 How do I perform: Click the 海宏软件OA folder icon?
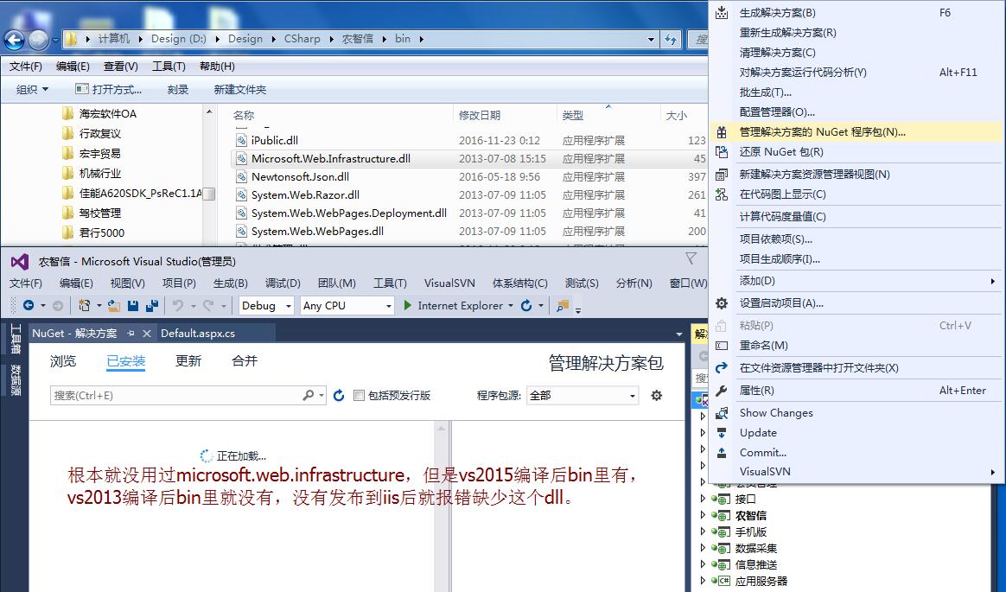(x=68, y=113)
